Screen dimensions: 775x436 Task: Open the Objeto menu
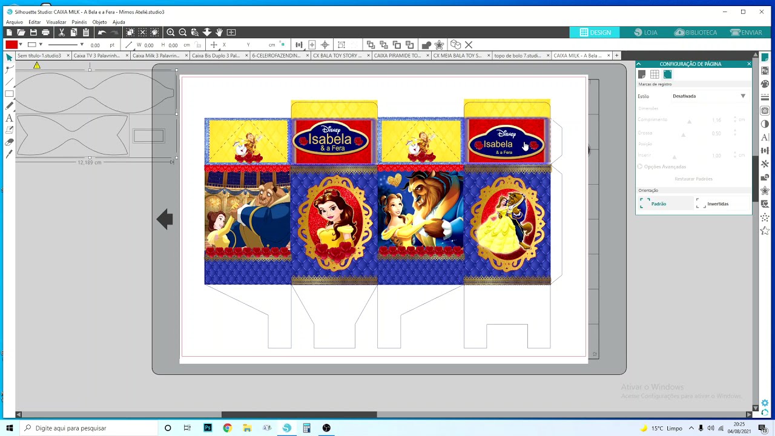coord(99,22)
